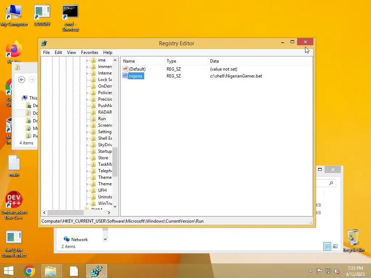Image resolution: width=371 pixels, height=278 pixels.
Task: Select the ime key in the tree
Action: [x=102, y=60]
